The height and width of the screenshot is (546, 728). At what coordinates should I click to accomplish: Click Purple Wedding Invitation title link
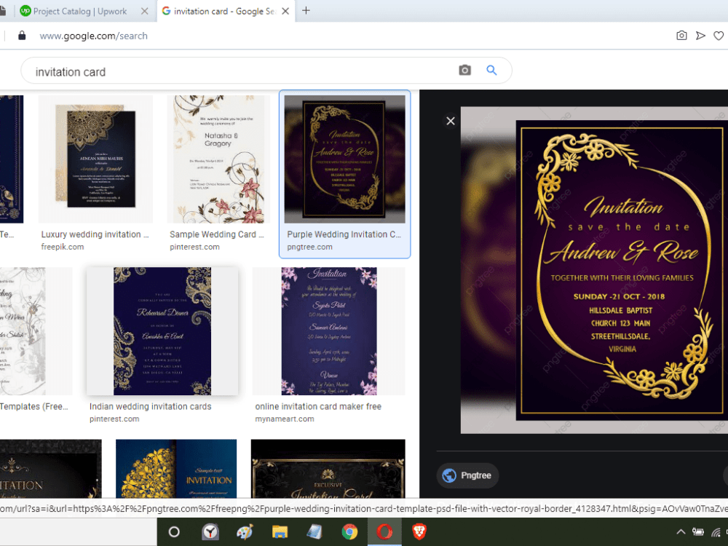coord(344,234)
